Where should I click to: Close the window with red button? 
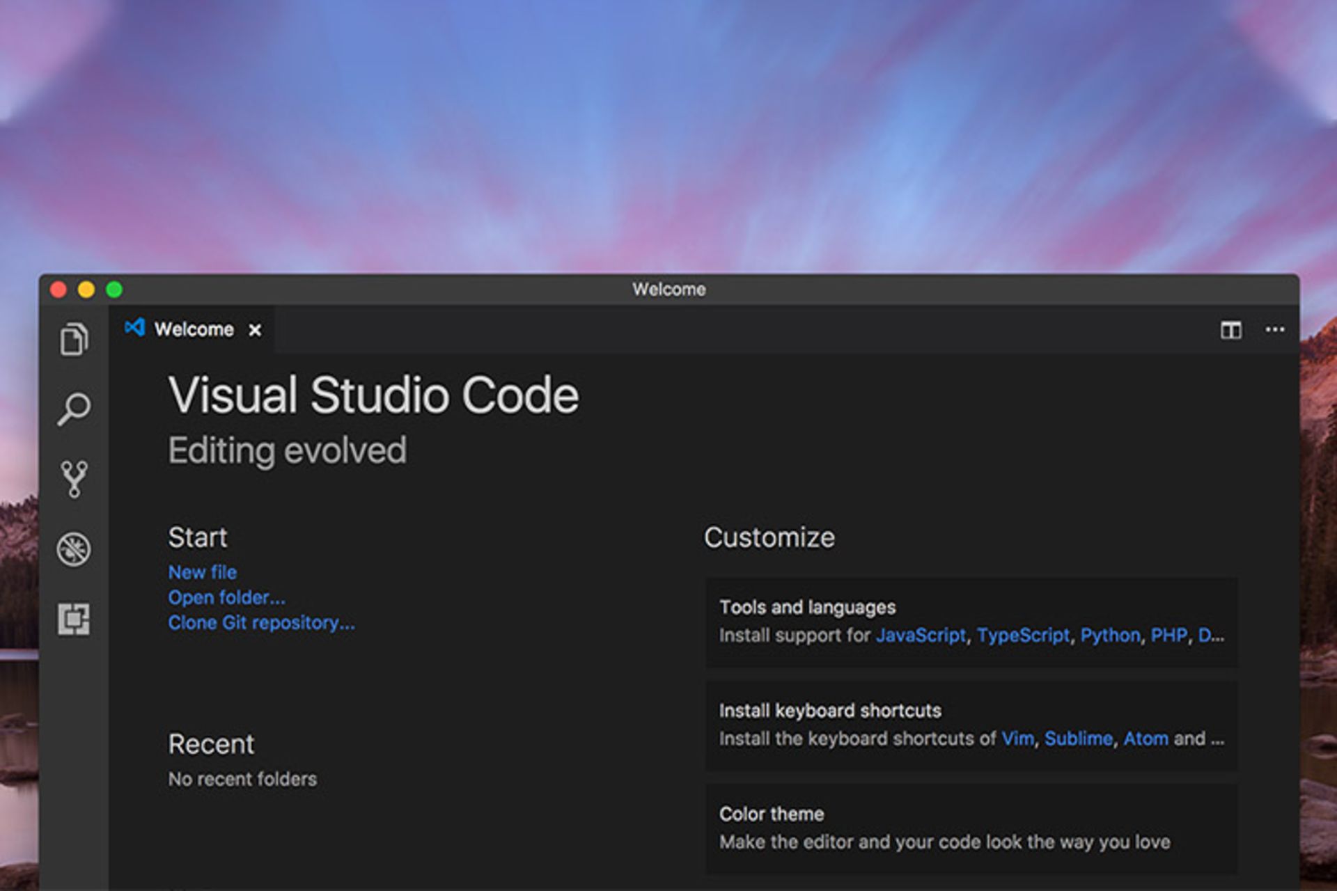tap(58, 290)
